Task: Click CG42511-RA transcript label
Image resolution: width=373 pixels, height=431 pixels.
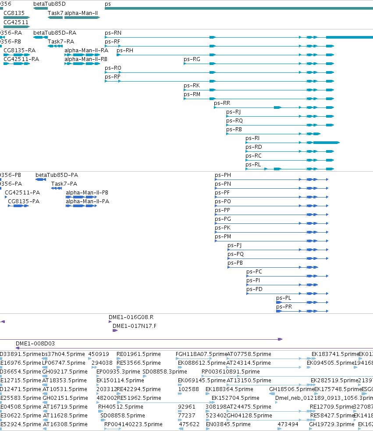Action: [x=21, y=59]
